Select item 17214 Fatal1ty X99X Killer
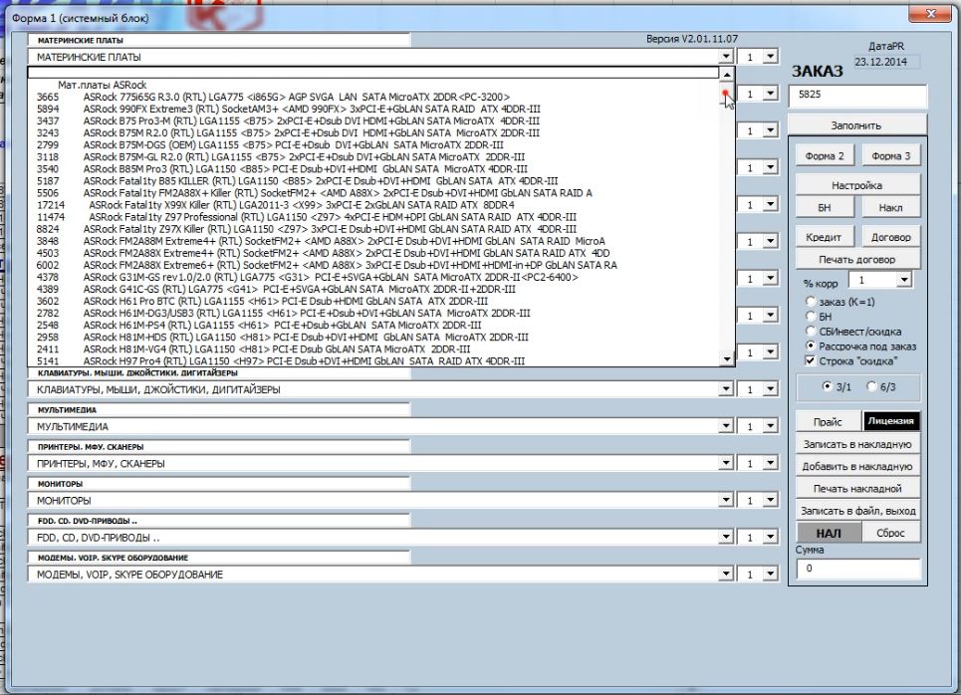The image size is (961, 695). pyautogui.click(x=372, y=205)
